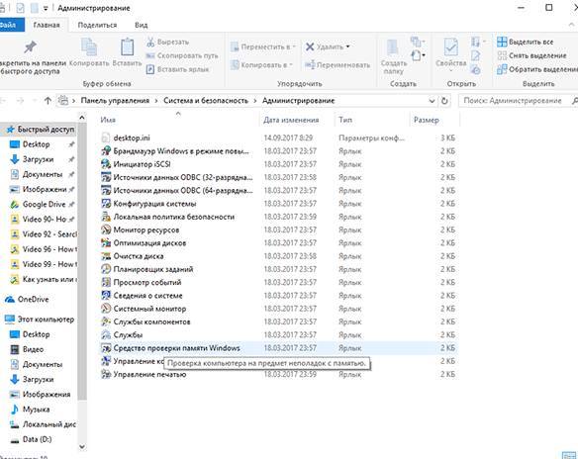Click Скопировать путь in ribbon
This screenshot has width=578, height=459.
pos(182,55)
